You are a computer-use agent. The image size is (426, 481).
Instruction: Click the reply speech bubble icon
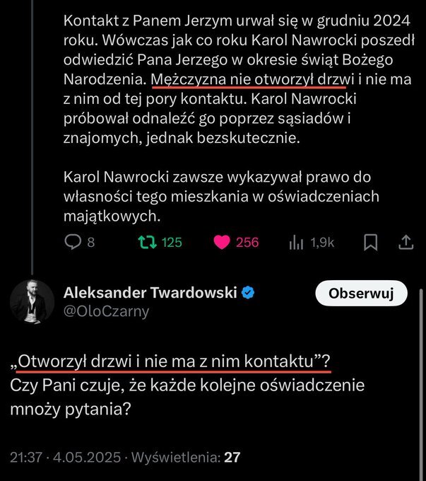point(74,242)
